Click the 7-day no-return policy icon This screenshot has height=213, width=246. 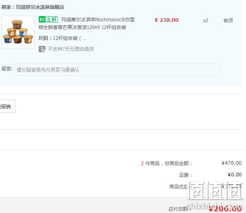[x=42, y=49]
